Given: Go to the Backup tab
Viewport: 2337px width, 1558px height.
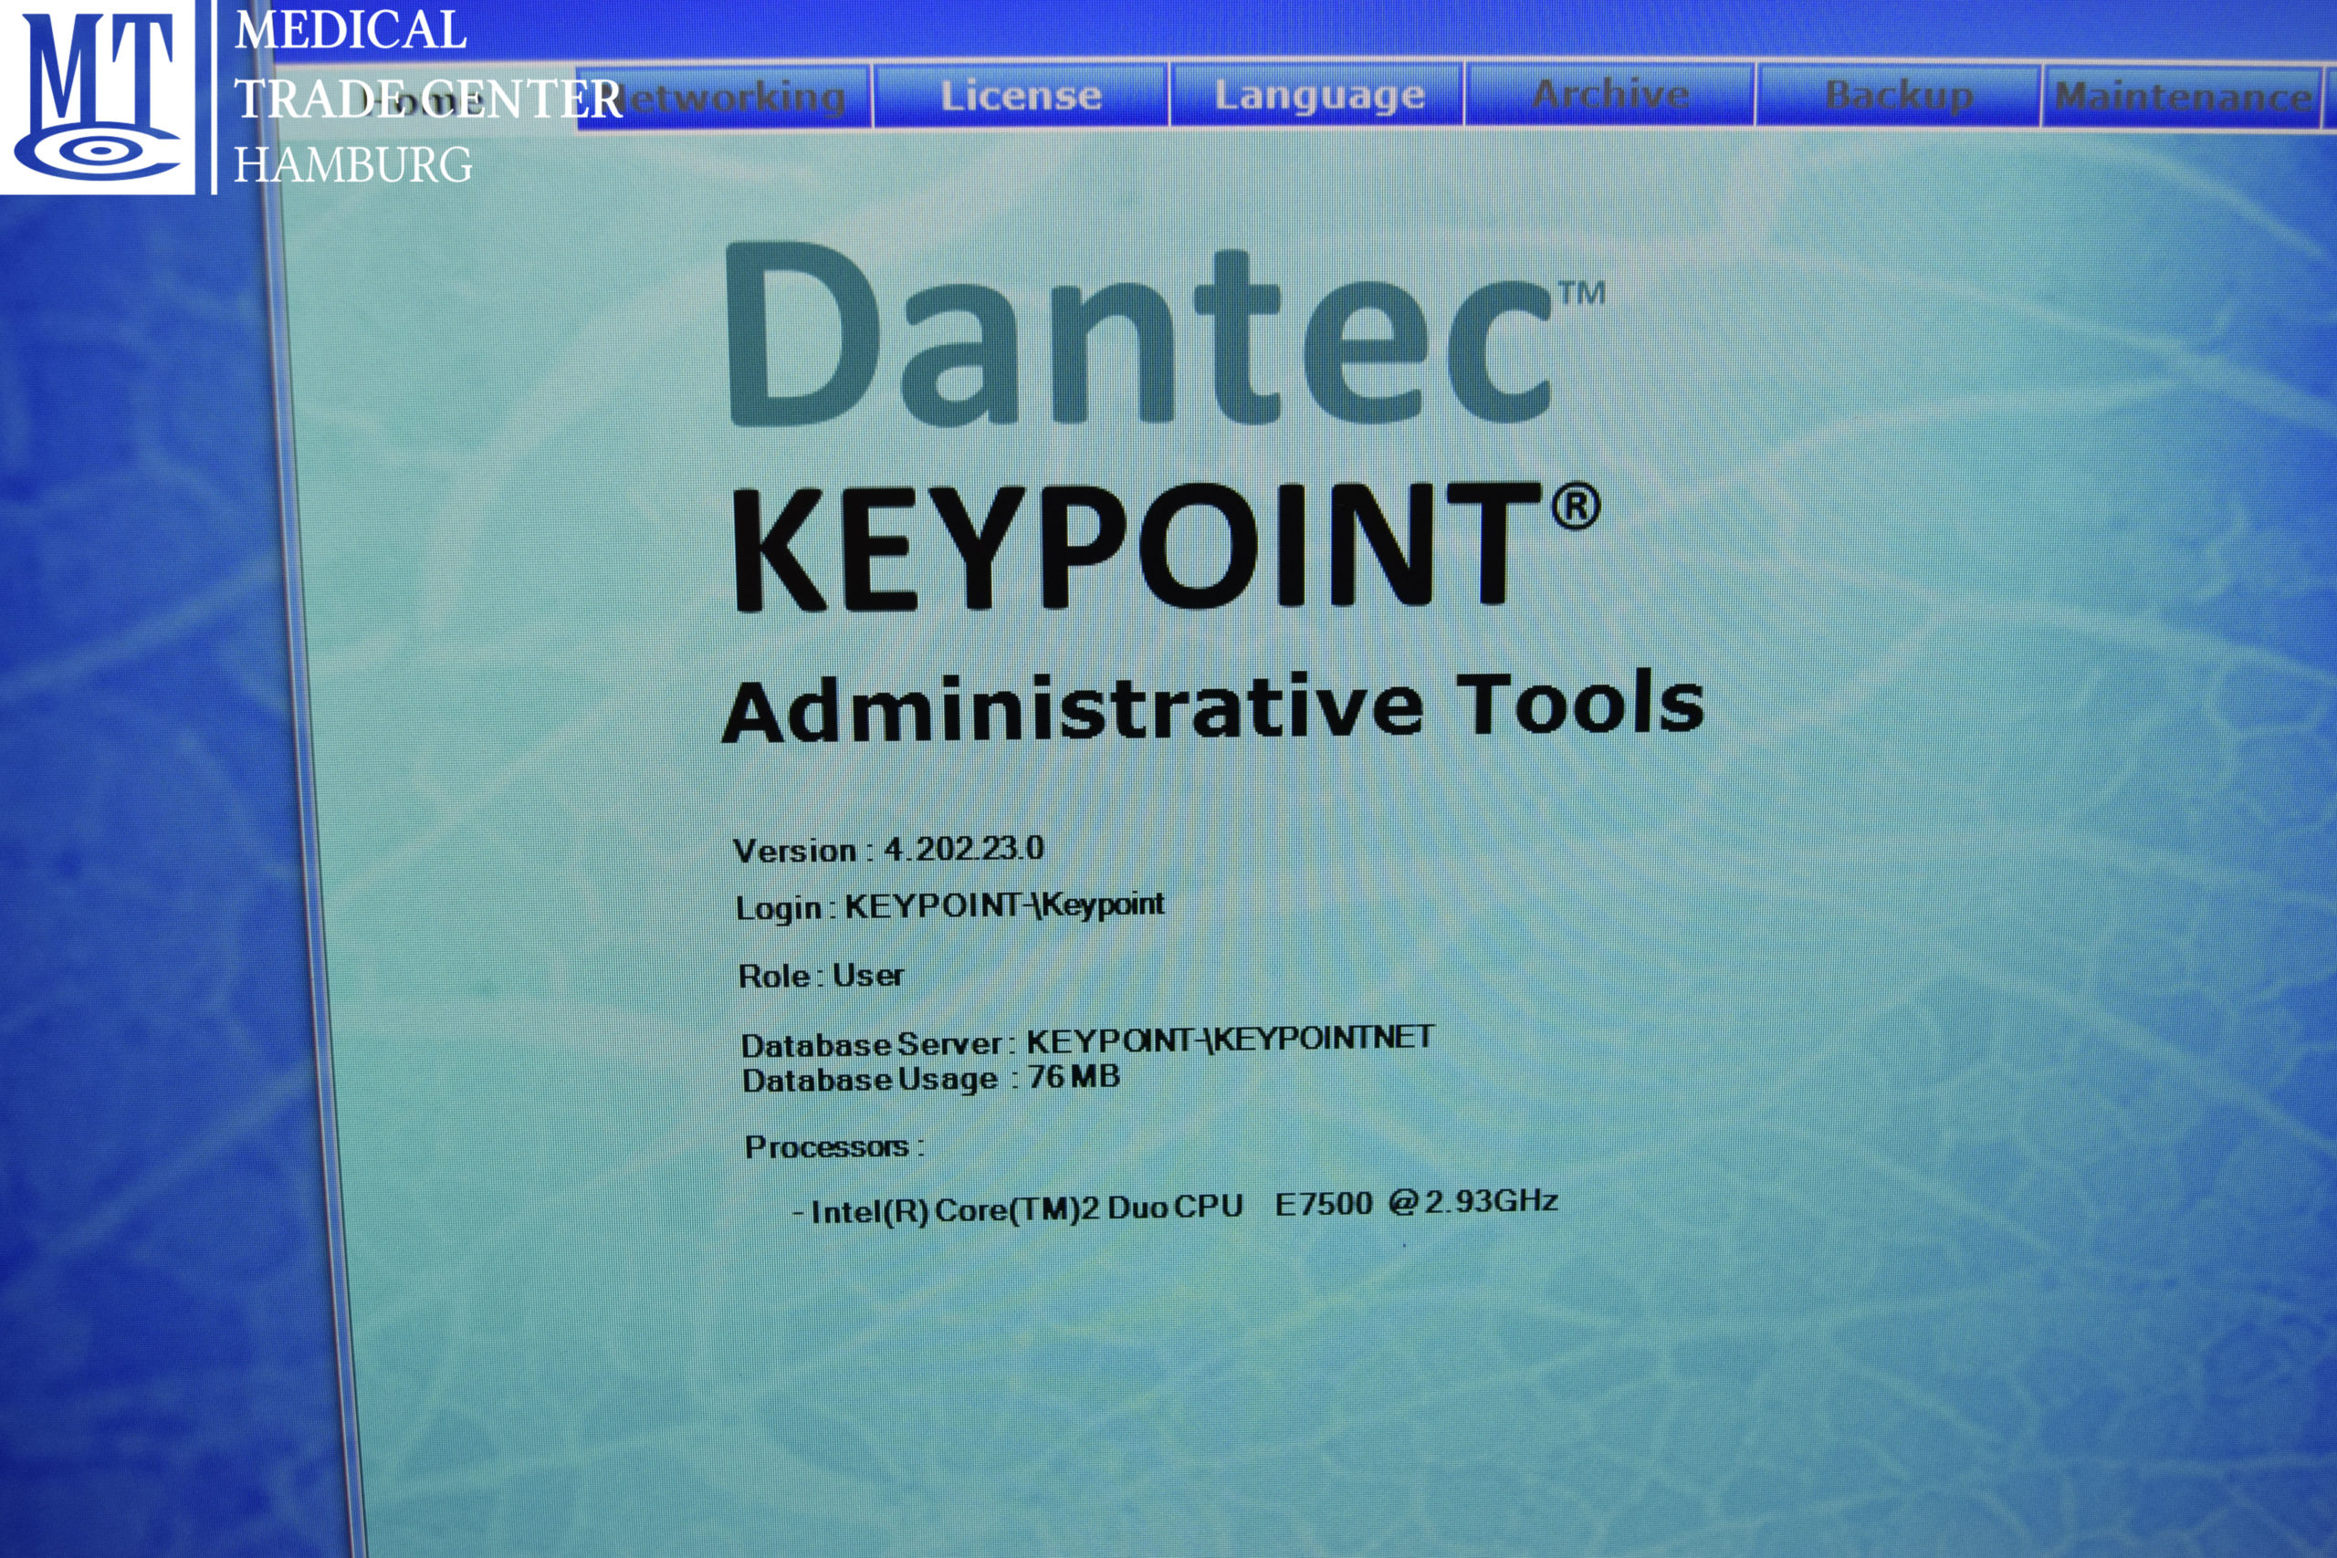Looking at the screenshot, I should (x=1899, y=96).
